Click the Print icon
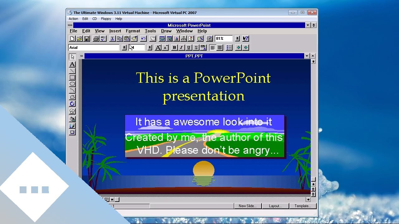This screenshot has width=399, height=224. click(96, 39)
